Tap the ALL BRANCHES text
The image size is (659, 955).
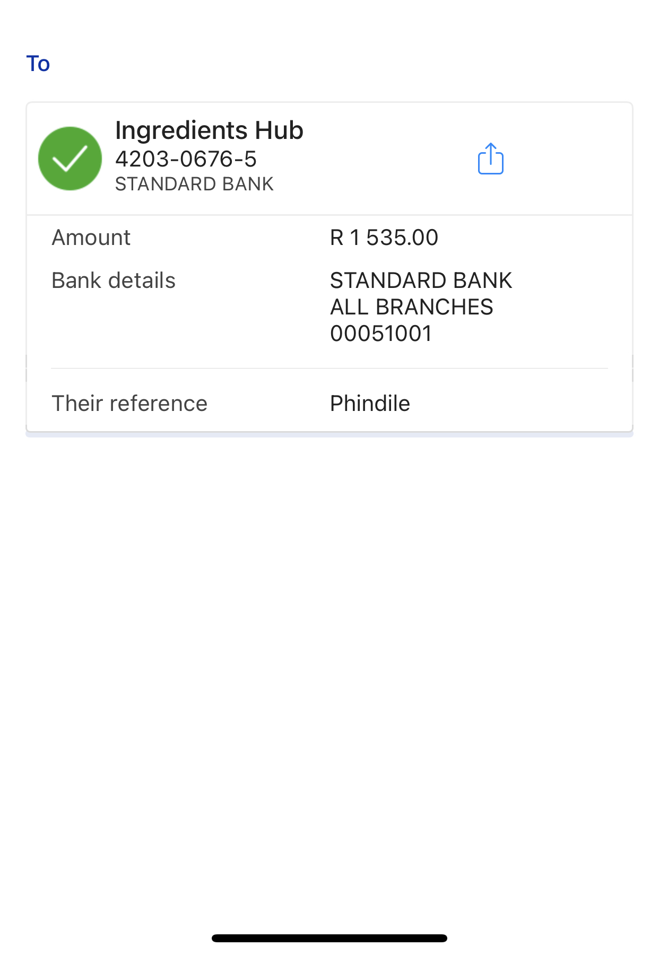(x=411, y=307)
